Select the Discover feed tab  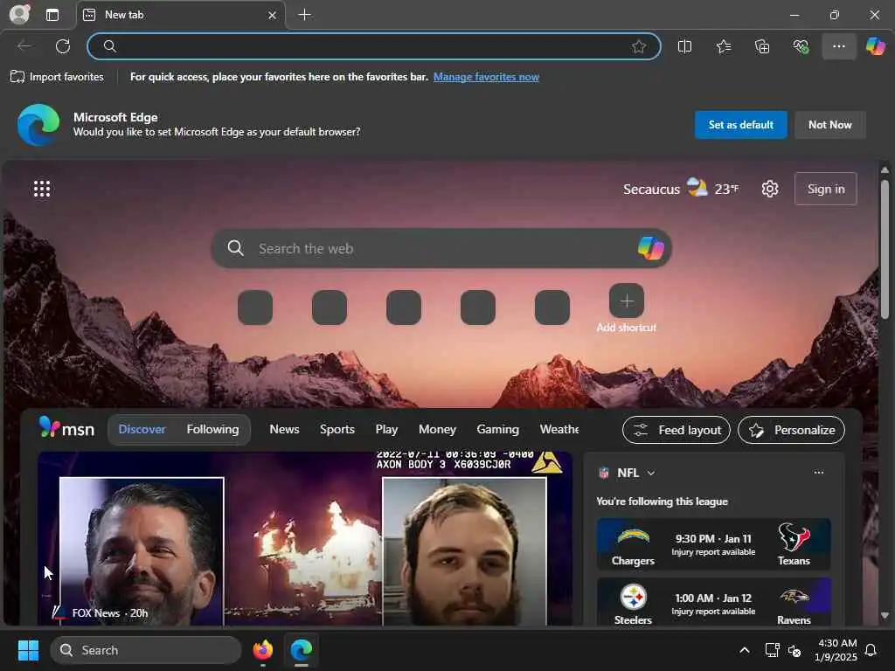pos(142,429)
